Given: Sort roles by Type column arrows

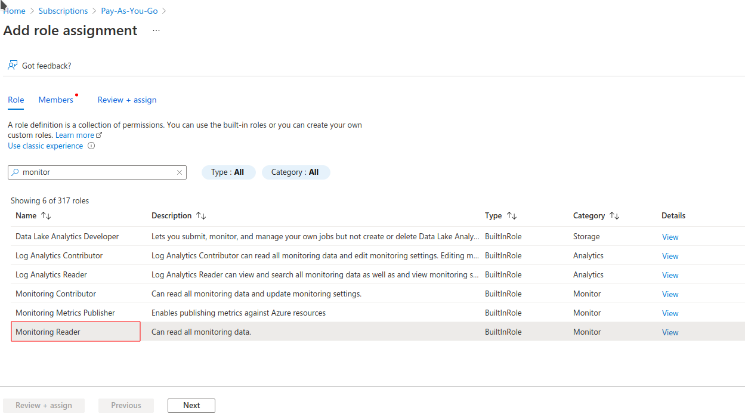Looking at the screenshot, I should [511, 216].
